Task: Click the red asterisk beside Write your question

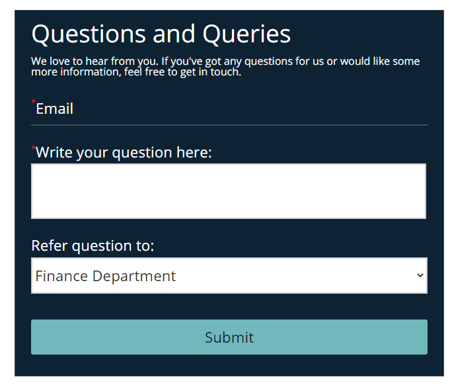Action: (34, 147)
